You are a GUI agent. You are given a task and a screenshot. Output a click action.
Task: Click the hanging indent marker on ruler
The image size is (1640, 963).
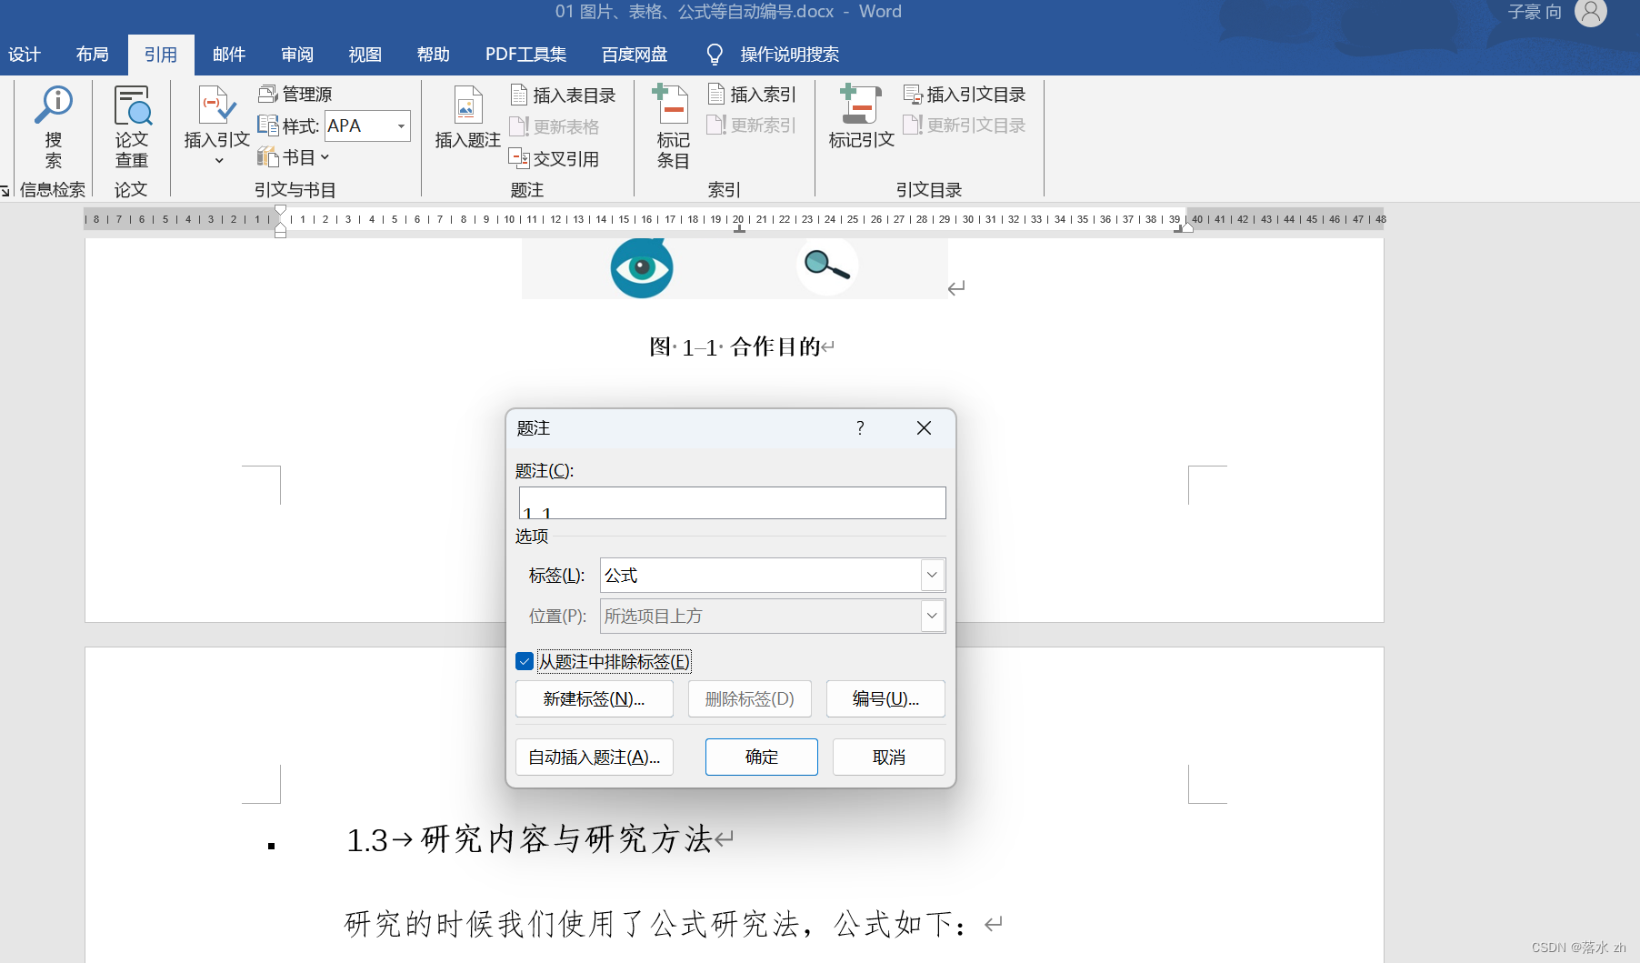click(281, 226)
